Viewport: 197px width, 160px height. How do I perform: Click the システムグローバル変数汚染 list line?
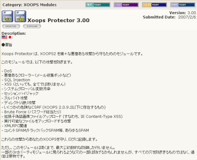pos(26,89)
